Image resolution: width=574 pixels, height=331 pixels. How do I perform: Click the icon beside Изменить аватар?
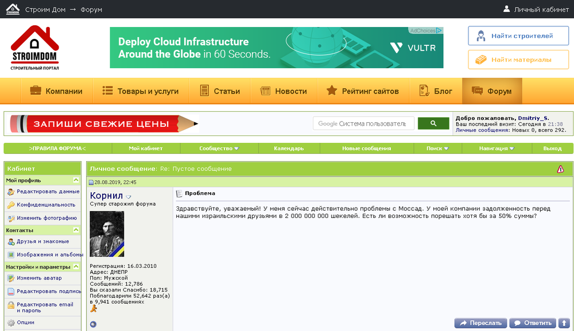pyautogui.click(x=11, y=278)
